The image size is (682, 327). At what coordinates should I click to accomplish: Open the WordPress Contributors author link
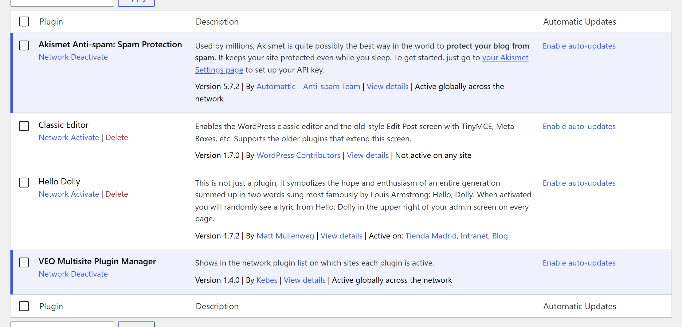click(298, 156)
